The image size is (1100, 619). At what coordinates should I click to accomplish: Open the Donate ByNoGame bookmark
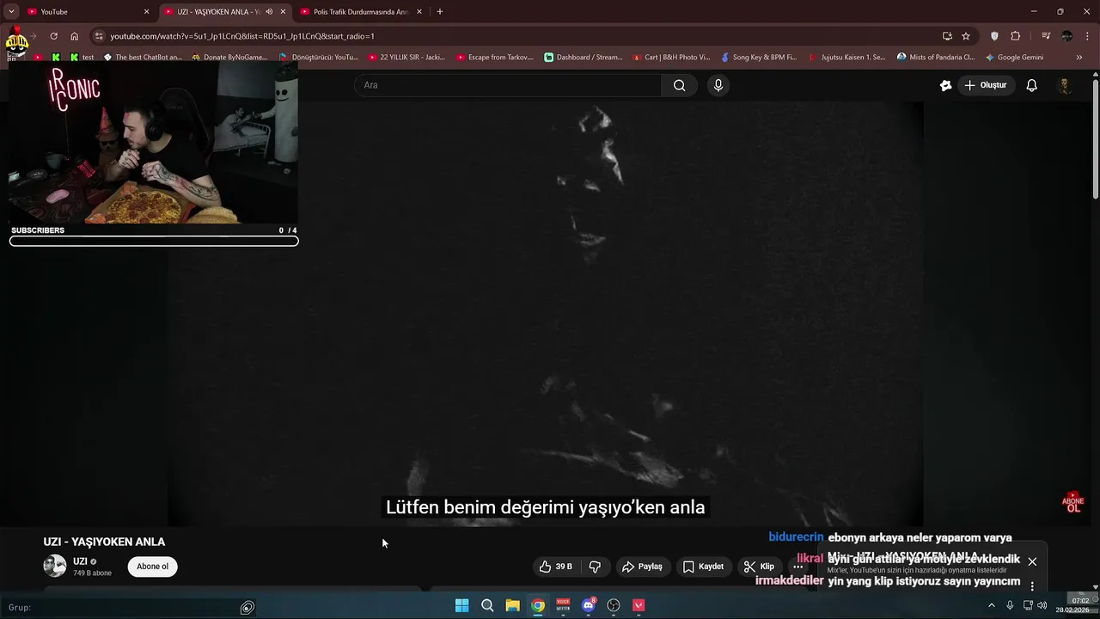coord(230,58)
